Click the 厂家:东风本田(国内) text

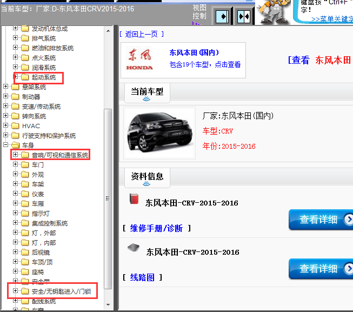pyautogui.click(x=238, y=116)
